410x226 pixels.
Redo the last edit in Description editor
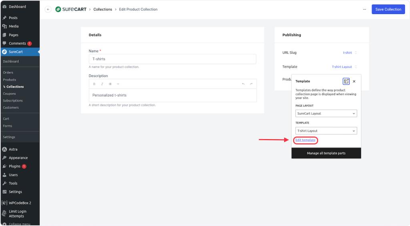pyautogui.click(x=251, y=84)
